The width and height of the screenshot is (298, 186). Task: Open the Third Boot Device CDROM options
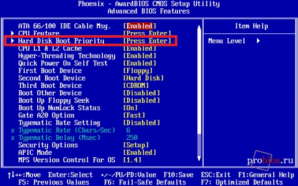pos(136,85)
